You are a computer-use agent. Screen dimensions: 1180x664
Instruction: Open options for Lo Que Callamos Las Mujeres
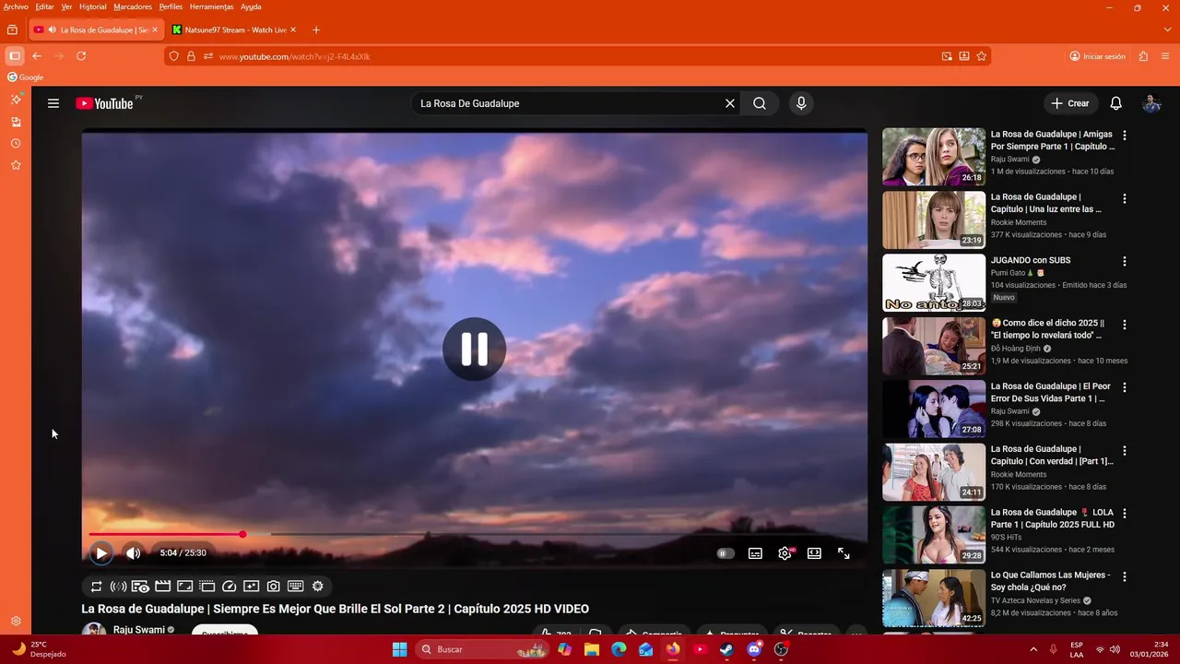point(1125,576)
